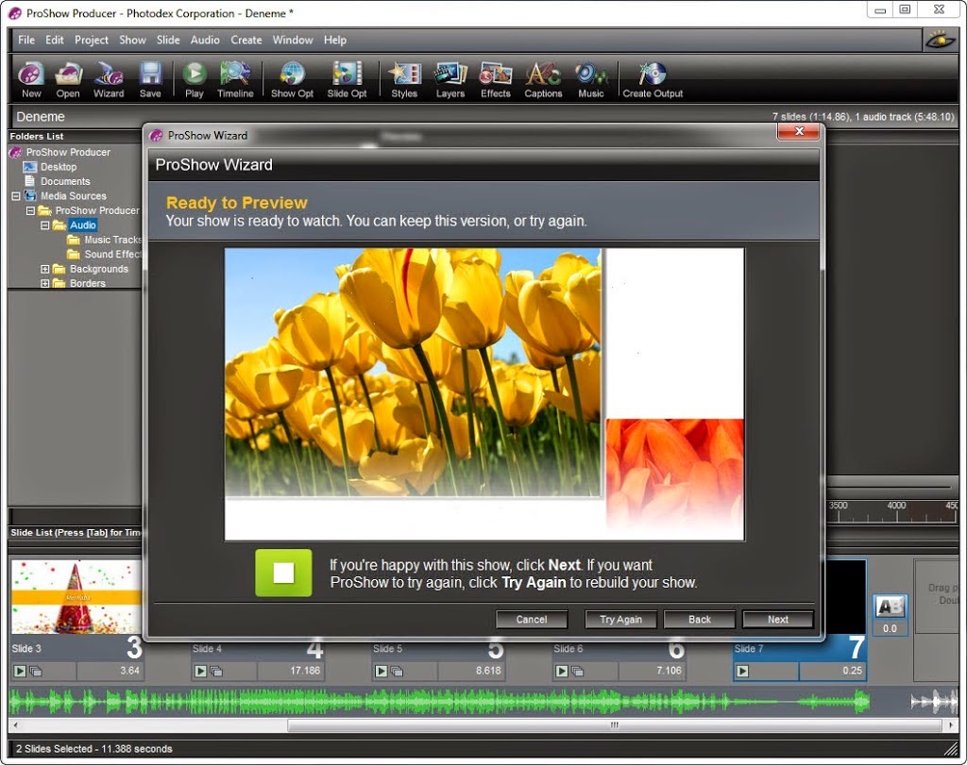This screenshot has width=967, height=765.
Task: Click the Slide 6 play icon
Action: pyautogui.click(x=561, y=671)
